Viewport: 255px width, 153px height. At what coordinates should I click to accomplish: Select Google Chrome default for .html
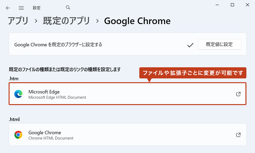pos(128,135)
